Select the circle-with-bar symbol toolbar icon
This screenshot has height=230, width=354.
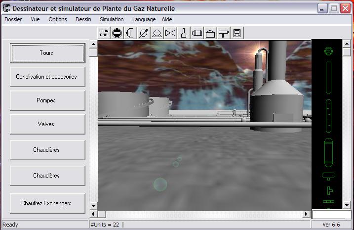coord(117,33)
